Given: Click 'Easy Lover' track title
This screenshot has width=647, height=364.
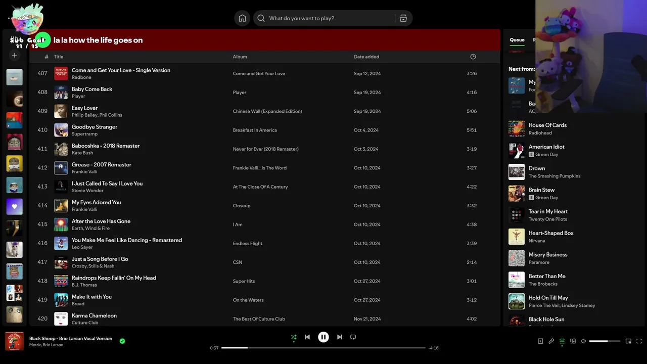Looking at the screenshot, I should click(84, 108).
